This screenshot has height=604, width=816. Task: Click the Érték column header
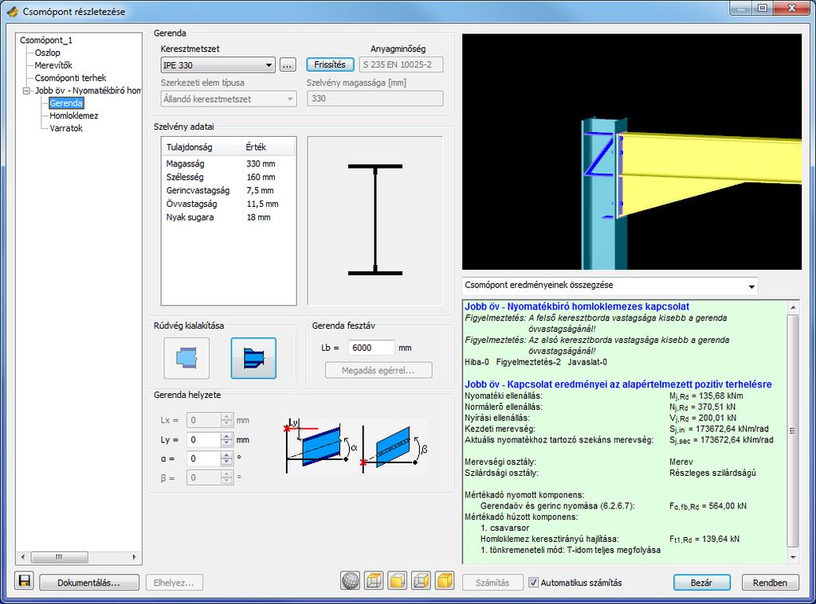tap(269, 147)
